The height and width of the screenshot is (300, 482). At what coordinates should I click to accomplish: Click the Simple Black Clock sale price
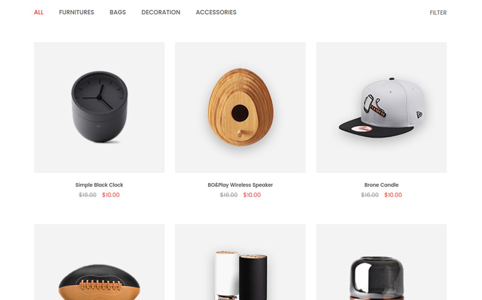[x=111, y=195]
